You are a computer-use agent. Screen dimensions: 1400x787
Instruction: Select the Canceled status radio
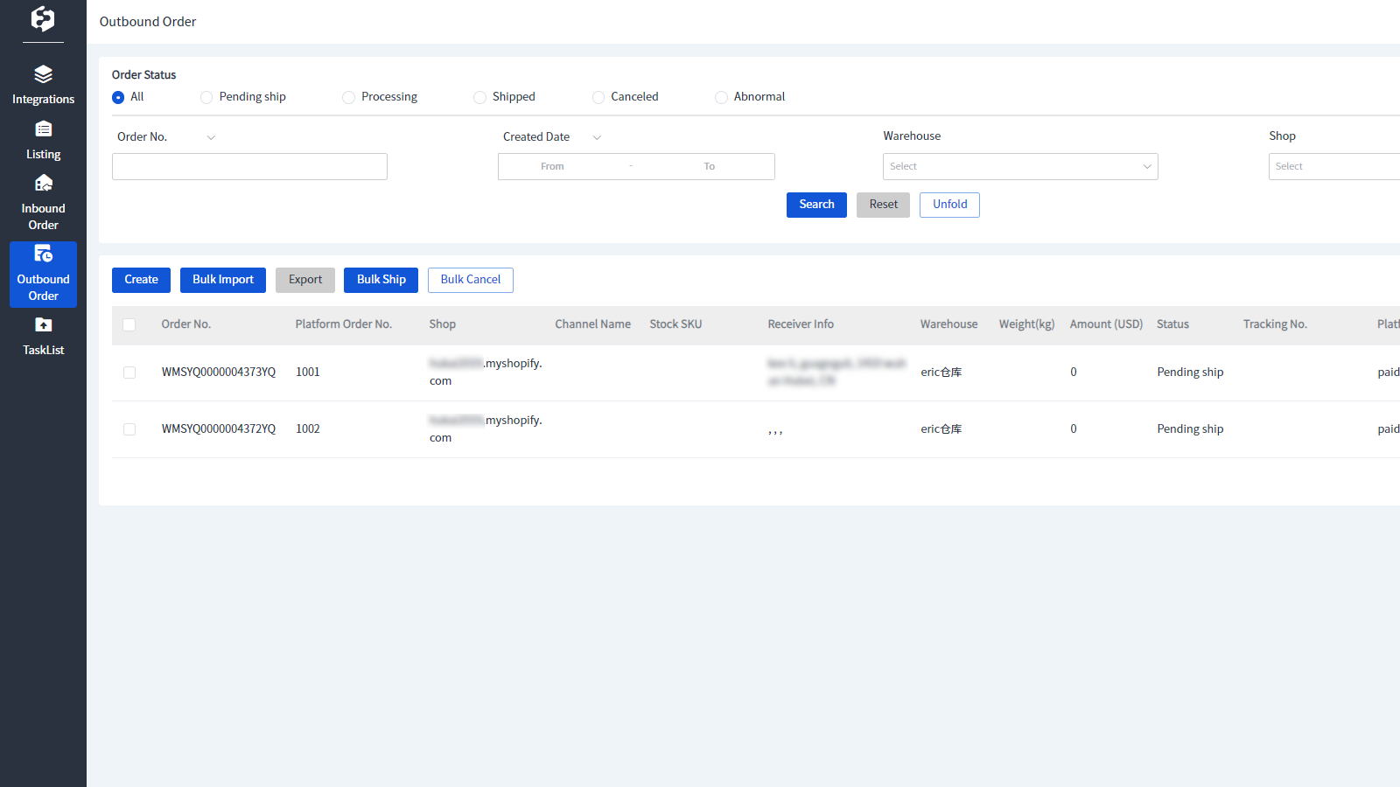tap(598, 97)
